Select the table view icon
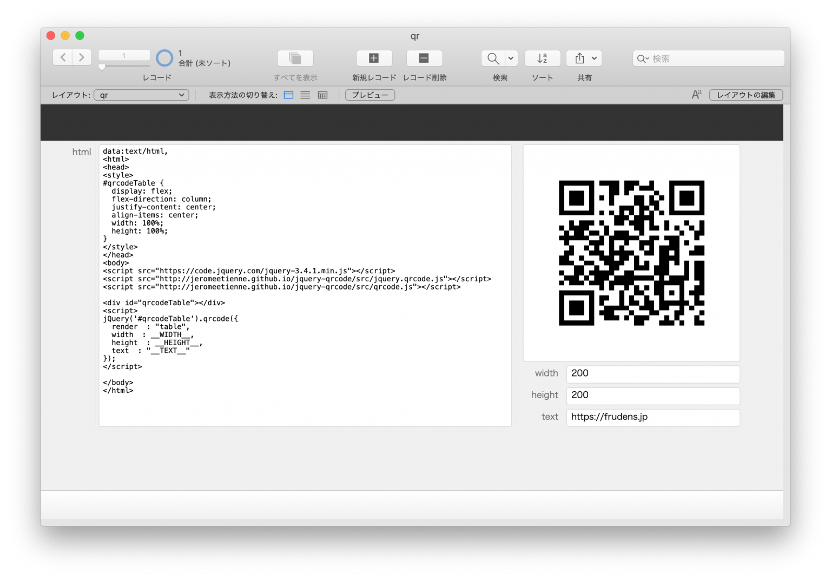 coord(322,95)
